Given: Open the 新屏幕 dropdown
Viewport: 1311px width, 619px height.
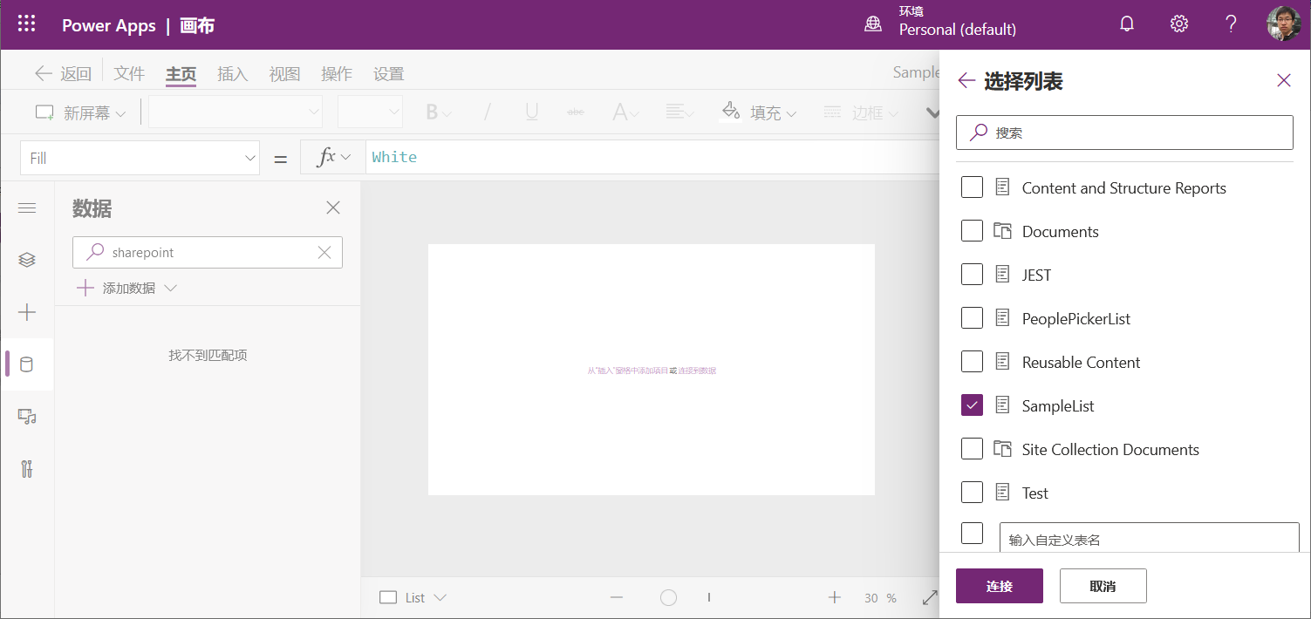Looking at the screenshot, I should pos(120,113).
